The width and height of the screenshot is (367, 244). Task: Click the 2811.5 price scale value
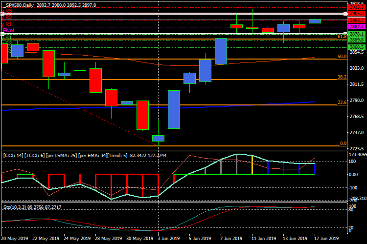[357, 84]
